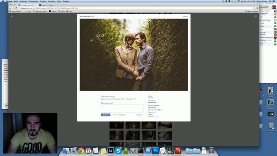Open the Calendar app showing 21
Viewport: 277px width, 156px height.
point(88,151)
